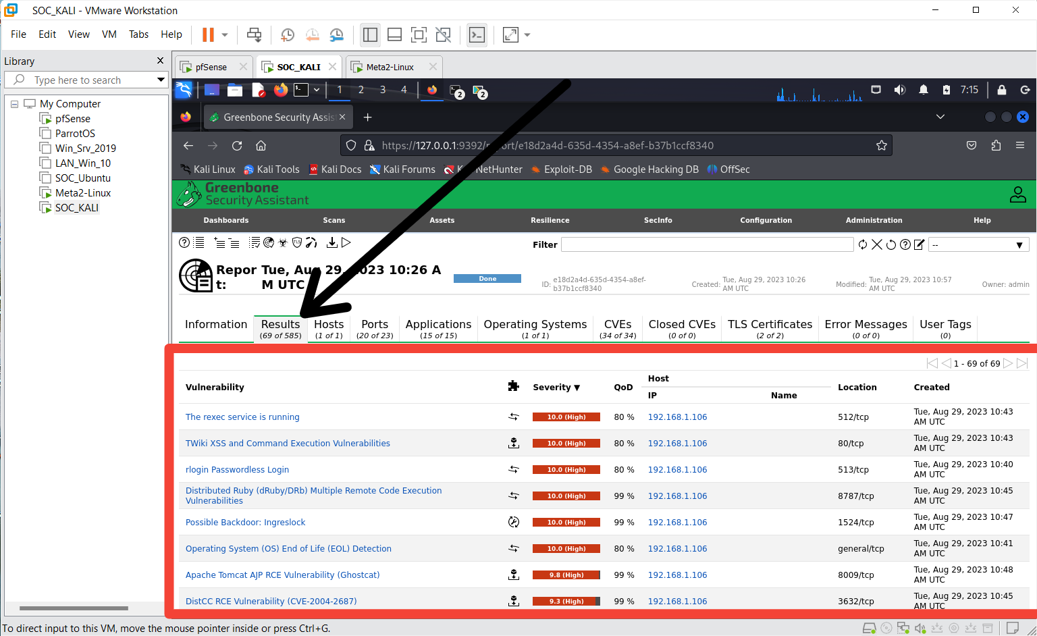Remove filter X icon
This screenshot has height=636, width=1037.
pos(877,244)
